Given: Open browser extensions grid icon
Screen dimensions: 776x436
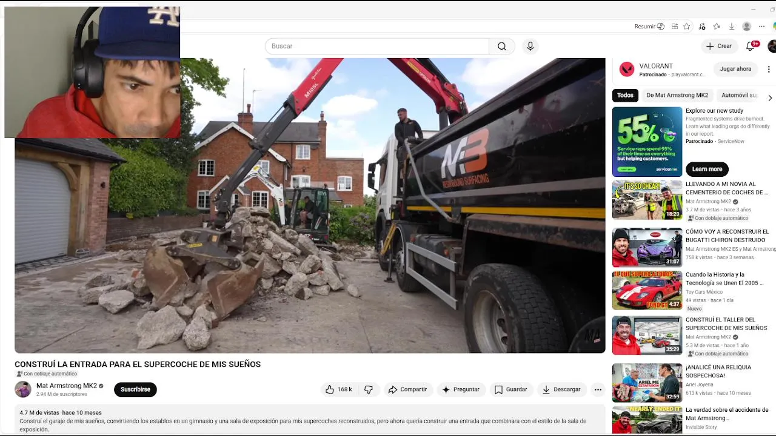Looking at the screenshot, I should 674,27.
